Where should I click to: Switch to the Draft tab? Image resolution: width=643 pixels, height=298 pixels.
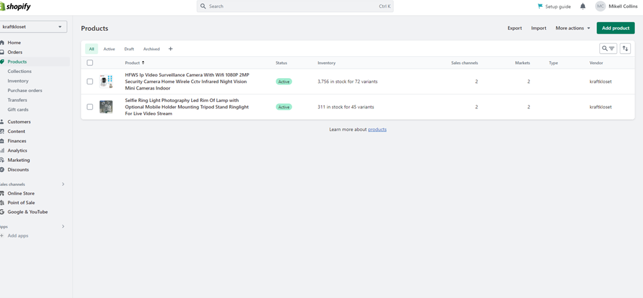click(x=129, y=49)
